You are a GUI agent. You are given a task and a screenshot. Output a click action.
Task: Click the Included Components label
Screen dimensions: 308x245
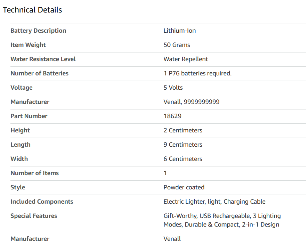click(42, 202)
